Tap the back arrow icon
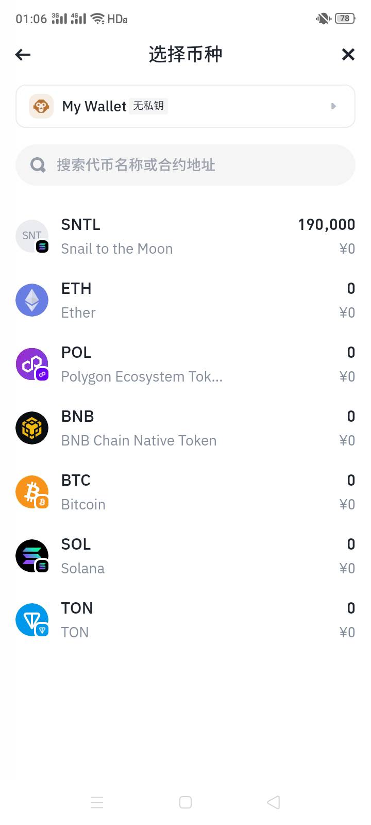This screenshot has height=825, width=371. pyautogui.click(x=23, y=55)
